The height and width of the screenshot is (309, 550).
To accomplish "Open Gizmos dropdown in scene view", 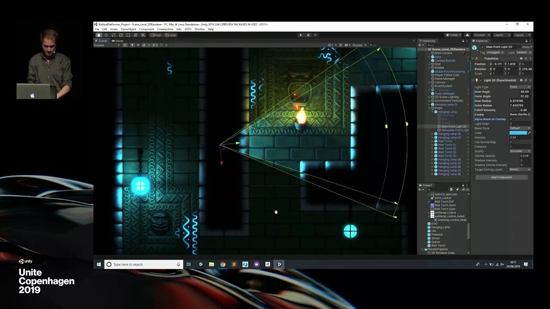I will point(359,45).
